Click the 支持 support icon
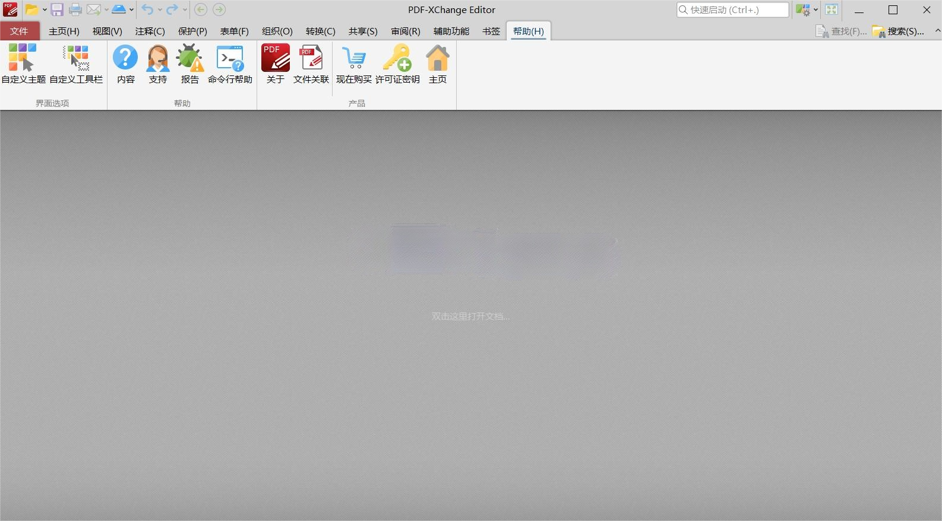Screen dimensions: 942x521 [157, 64]
